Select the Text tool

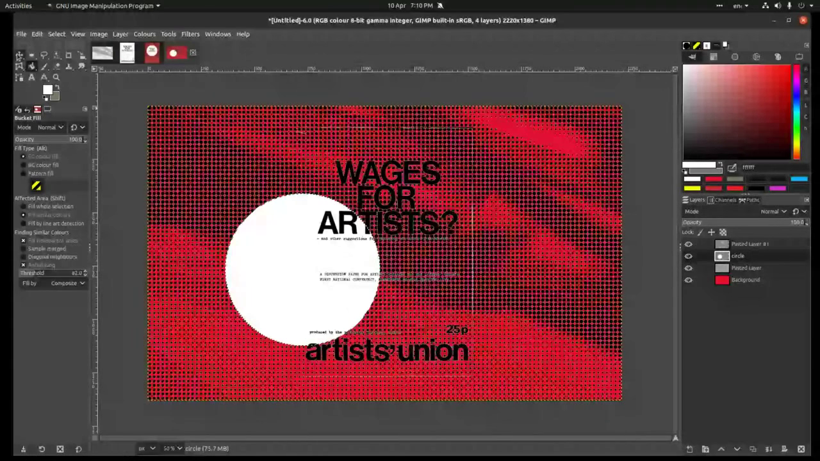[x=31, y=77]
